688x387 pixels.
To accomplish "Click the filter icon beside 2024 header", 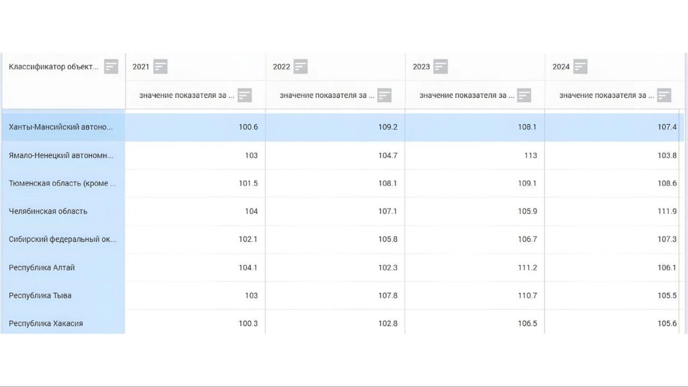I will click(x=580, y=67).
